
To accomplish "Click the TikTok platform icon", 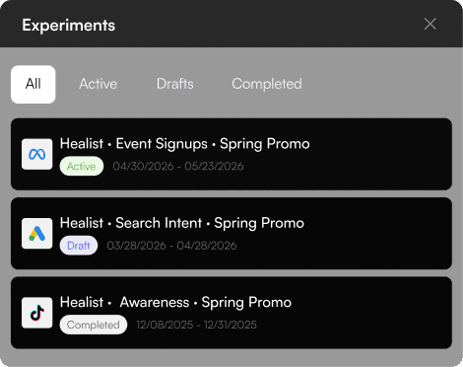I will tap(36, 313).
